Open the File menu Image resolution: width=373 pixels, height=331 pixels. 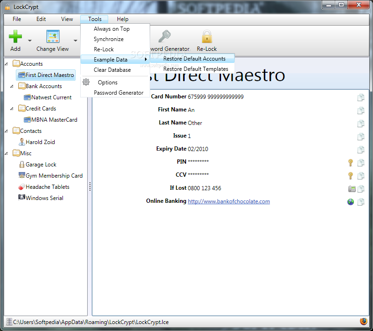tap(17, 19)
